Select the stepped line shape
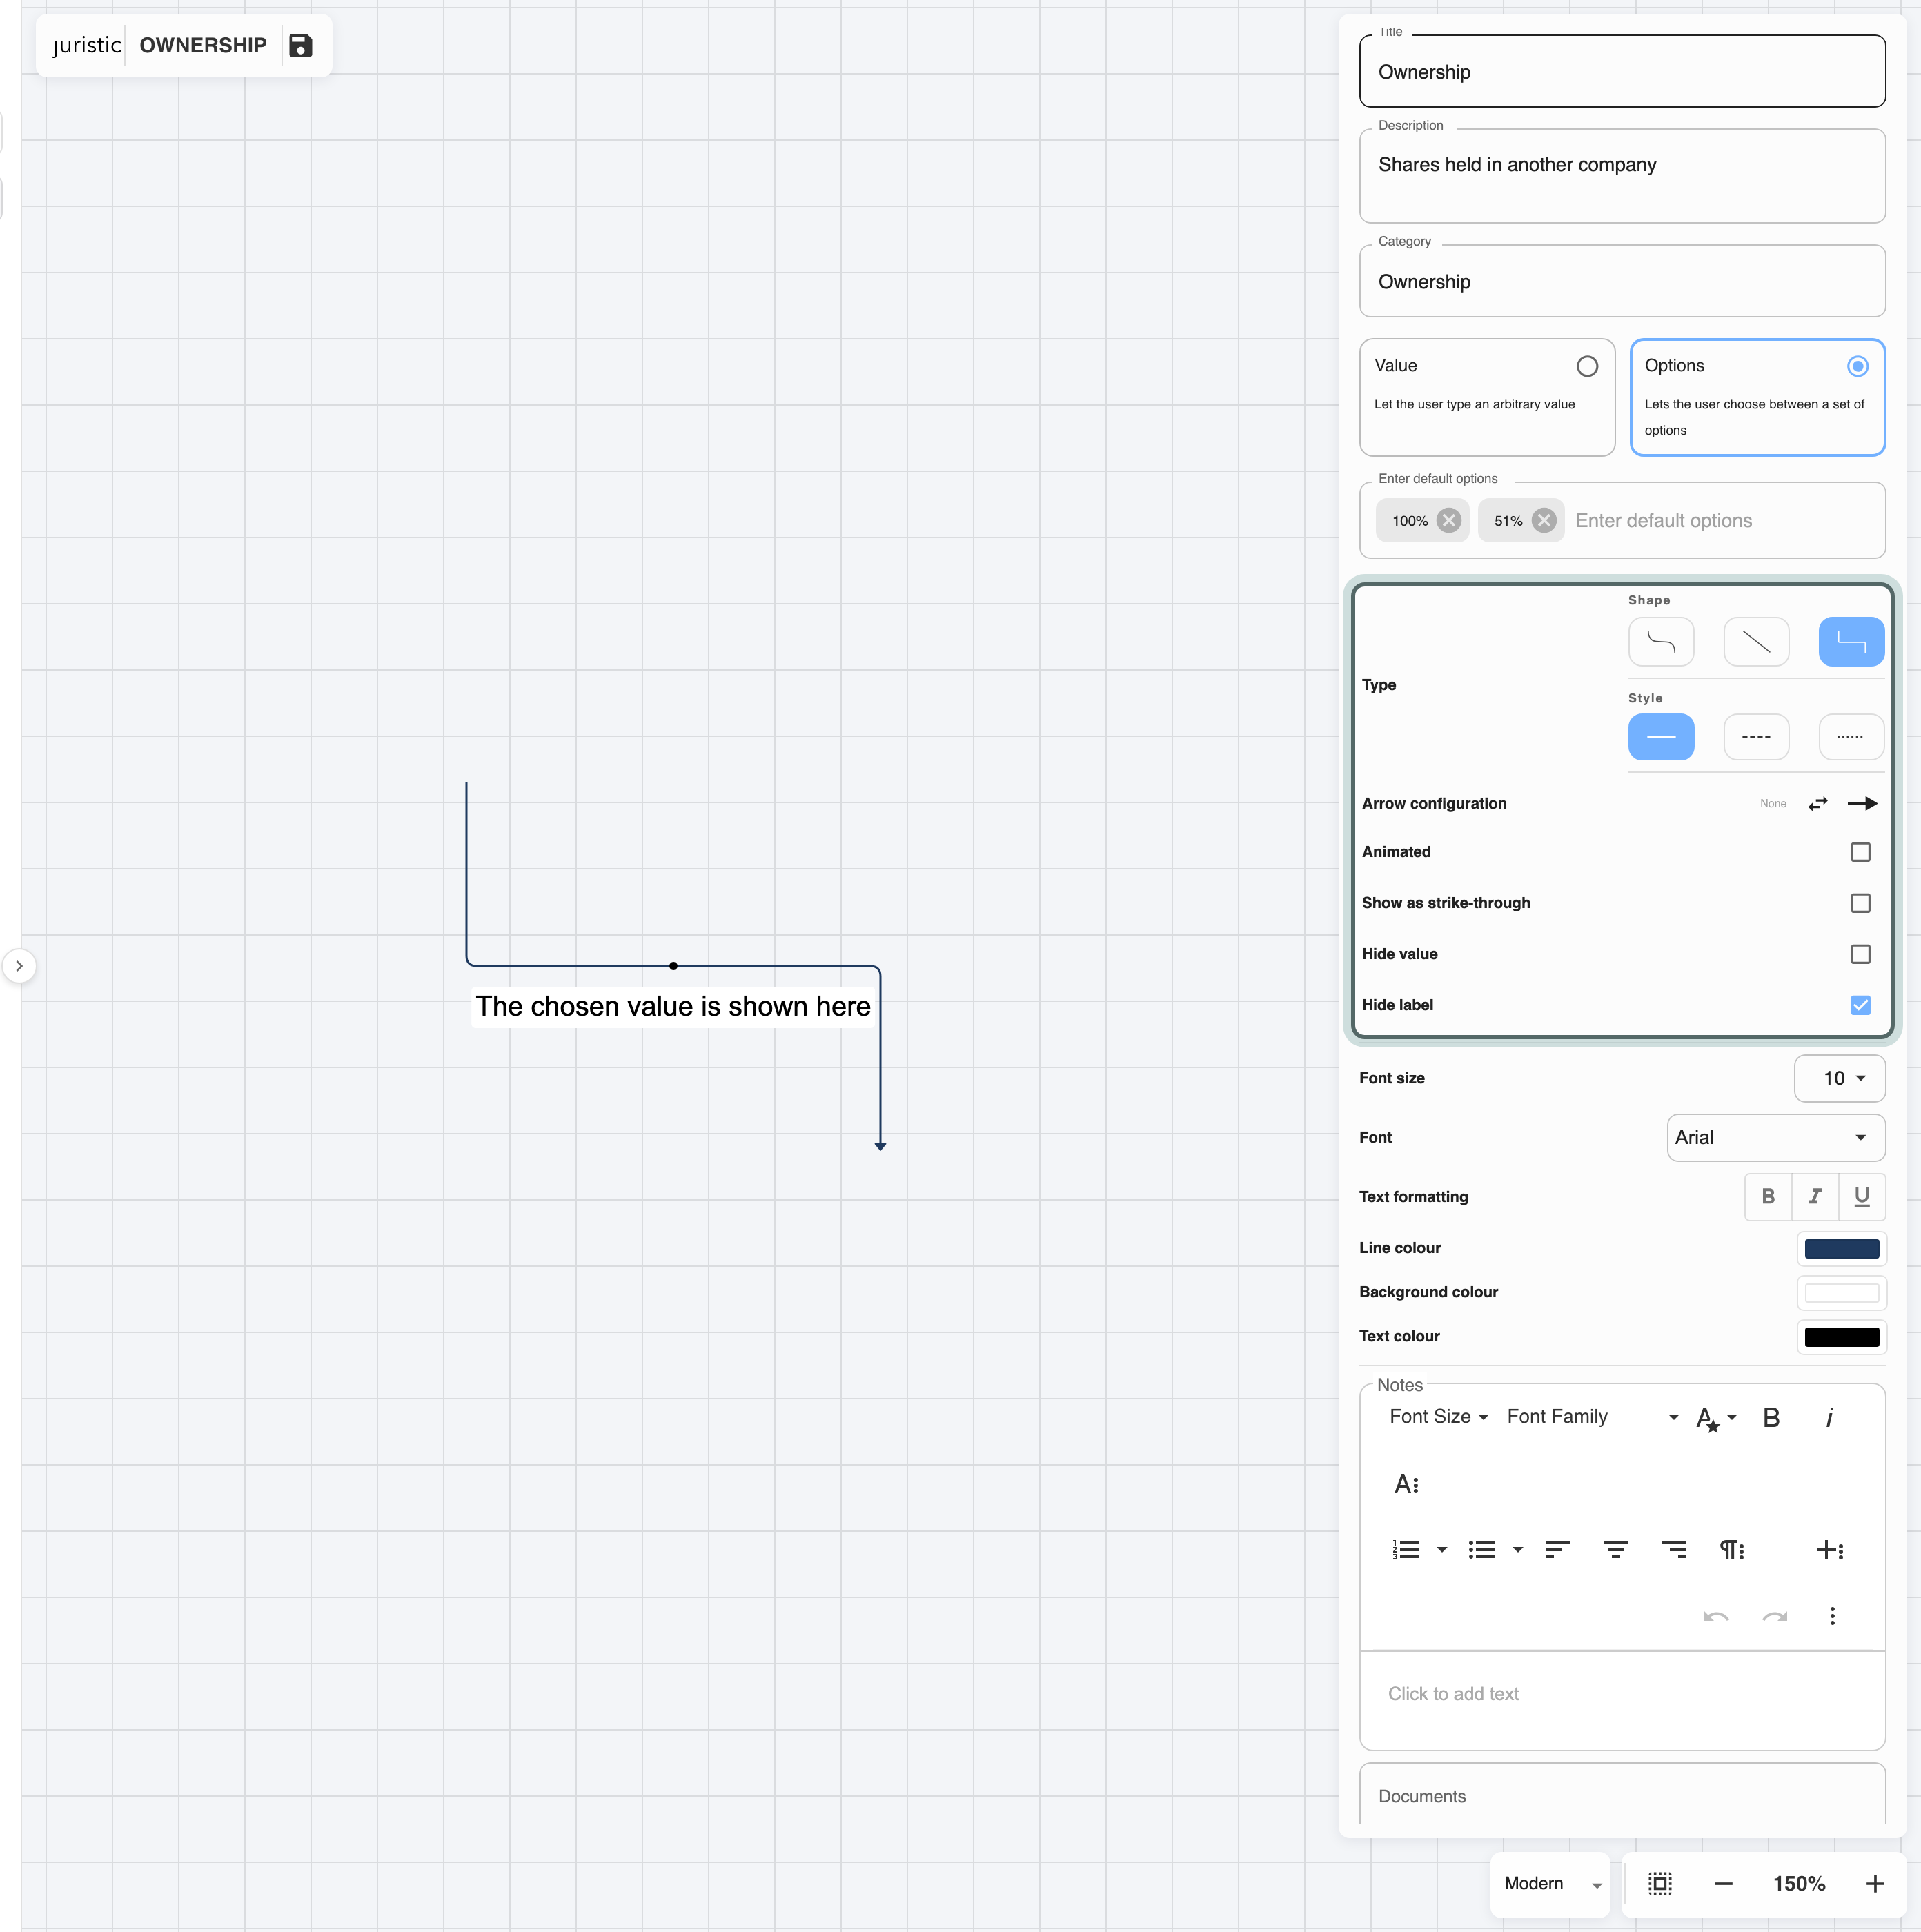Viewport: 1921px width, 1932px height. coord(1851,642)
